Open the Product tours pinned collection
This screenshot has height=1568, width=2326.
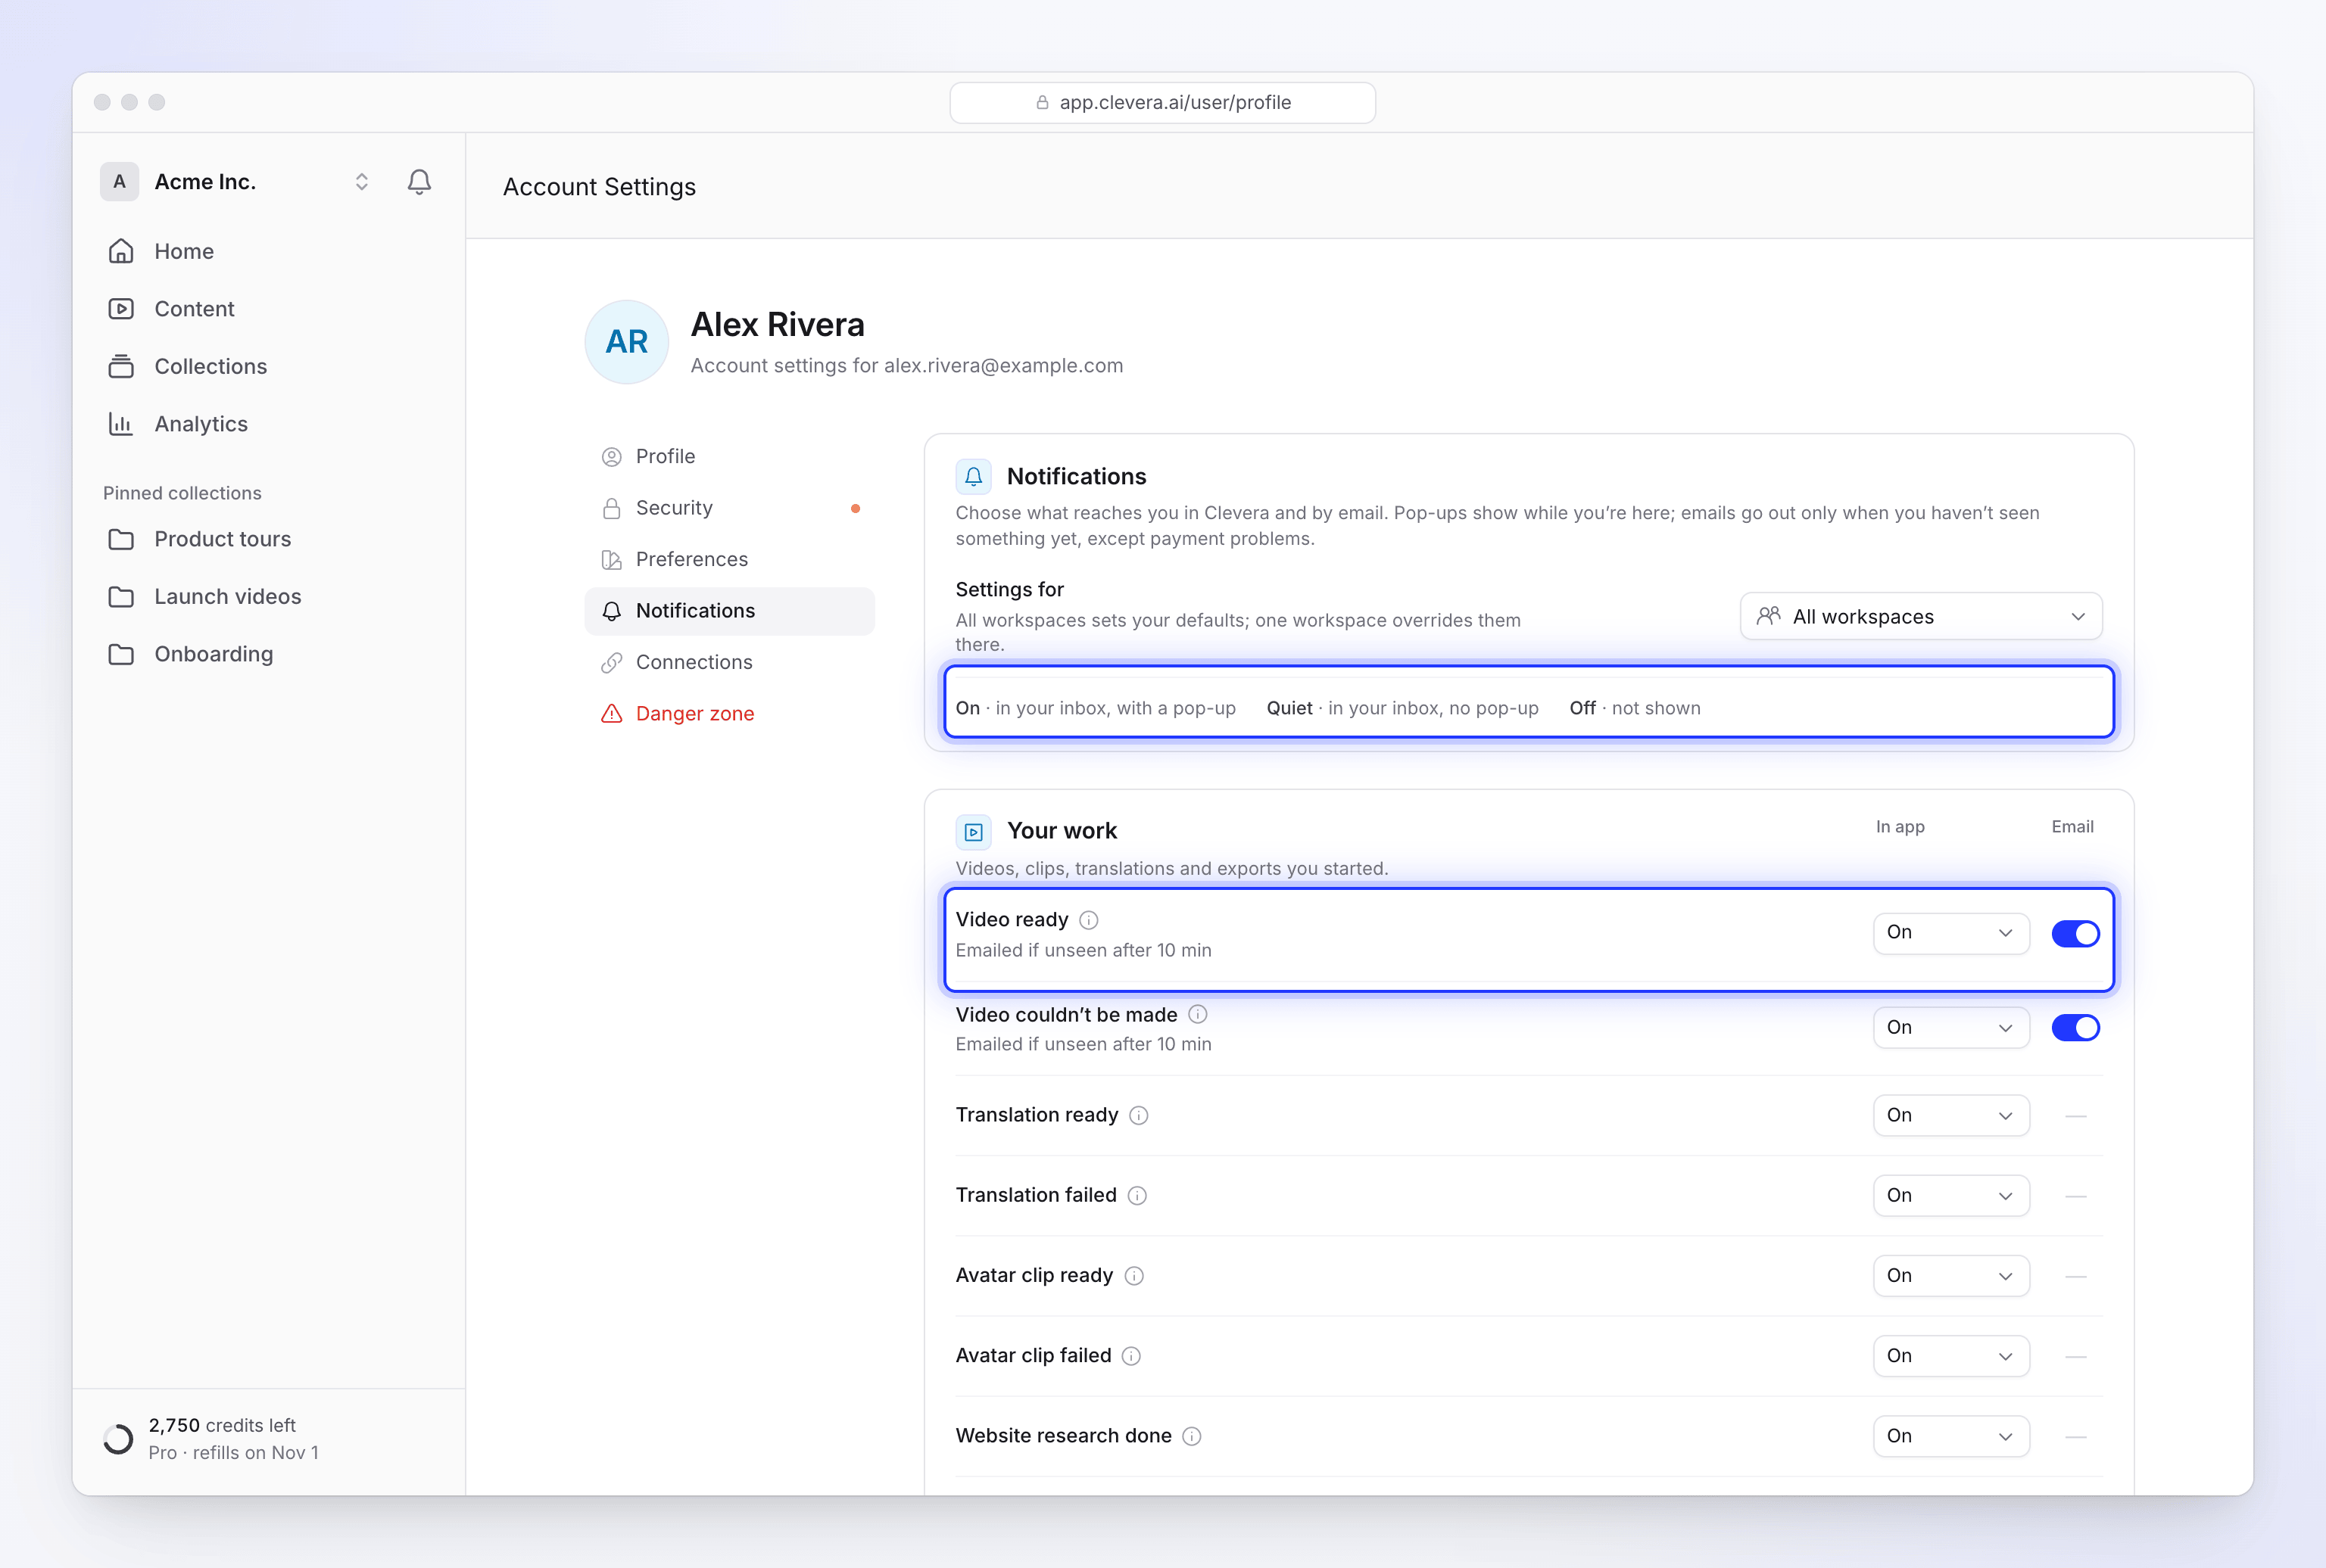click(x=269, y=539)
